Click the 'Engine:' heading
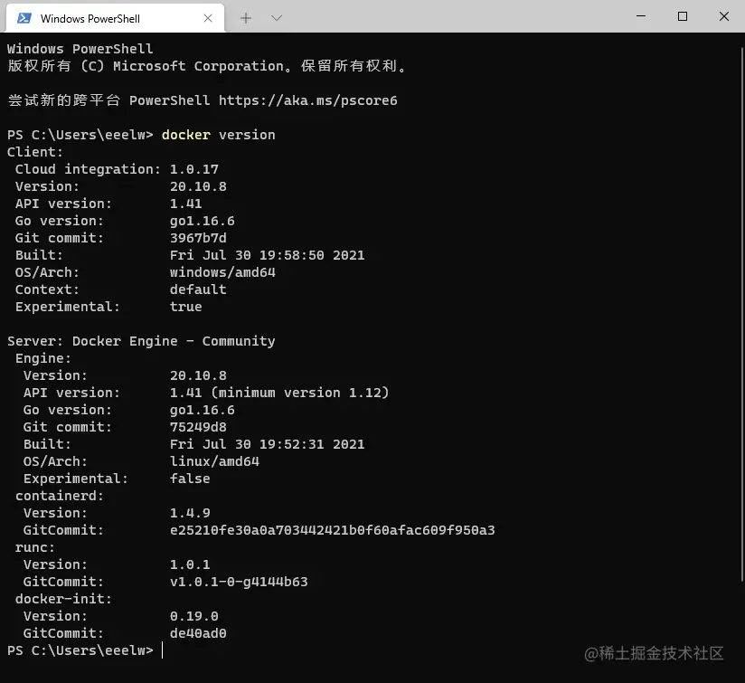 point(42,358)
